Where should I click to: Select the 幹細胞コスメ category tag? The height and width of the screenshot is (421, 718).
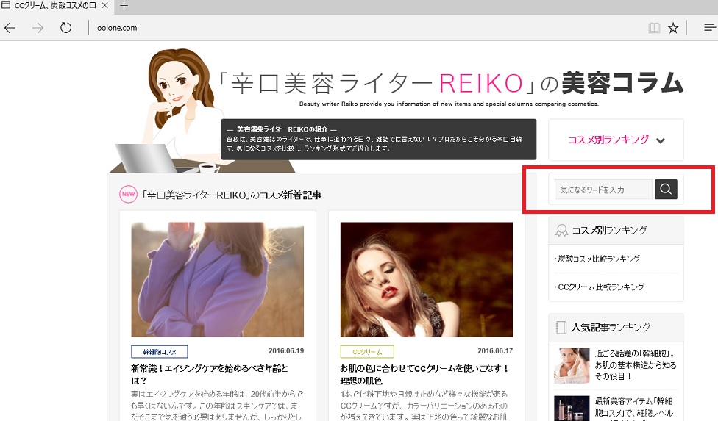(160, 351)
